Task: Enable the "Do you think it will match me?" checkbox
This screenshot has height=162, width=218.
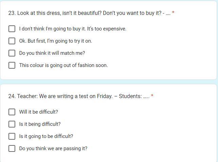Action: pyautogui.click(x=12, y=53)
